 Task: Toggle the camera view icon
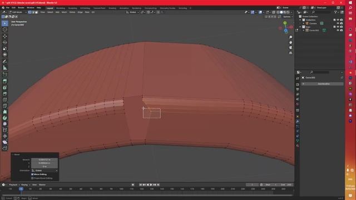click(x=290, y=48)
